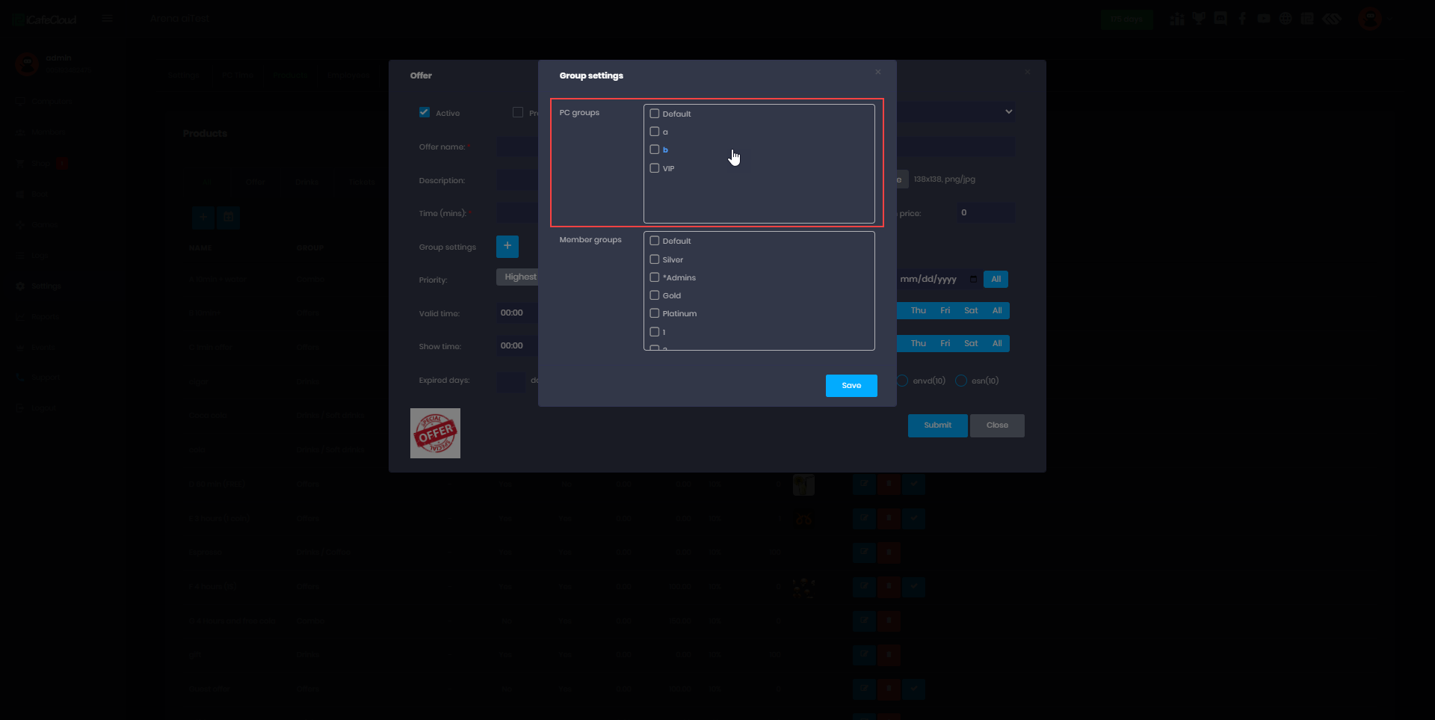Image resolution: width=1435 pixels, height=720 pixels.
Task: Toggle All days in the Show time row
Action: click(997, 343)
